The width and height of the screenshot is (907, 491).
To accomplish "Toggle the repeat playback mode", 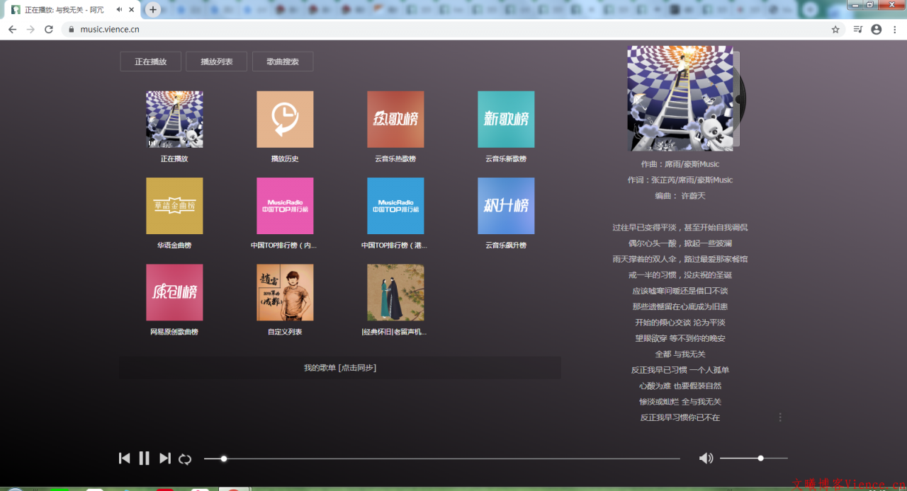I will coord(185,458).
